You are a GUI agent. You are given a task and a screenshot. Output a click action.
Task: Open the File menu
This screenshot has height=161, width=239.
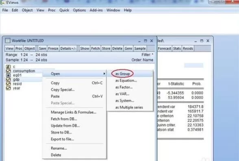[5, 10]
